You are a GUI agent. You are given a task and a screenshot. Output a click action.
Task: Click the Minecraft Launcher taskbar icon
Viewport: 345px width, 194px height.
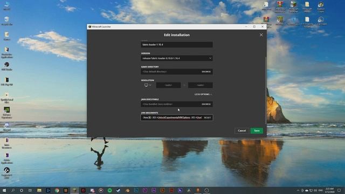[x=74, y=190]
